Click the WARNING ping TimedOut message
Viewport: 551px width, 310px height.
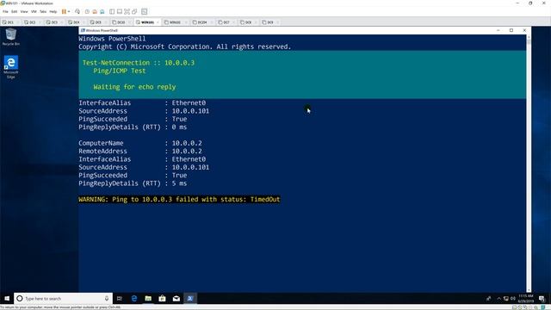click(179, 199)
